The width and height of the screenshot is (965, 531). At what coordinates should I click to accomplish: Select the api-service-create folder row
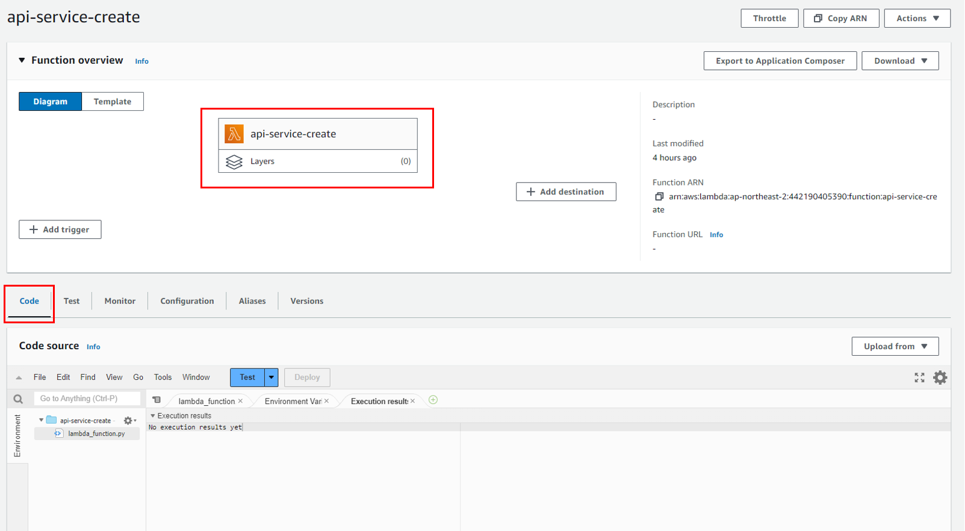tap(87, 420)
